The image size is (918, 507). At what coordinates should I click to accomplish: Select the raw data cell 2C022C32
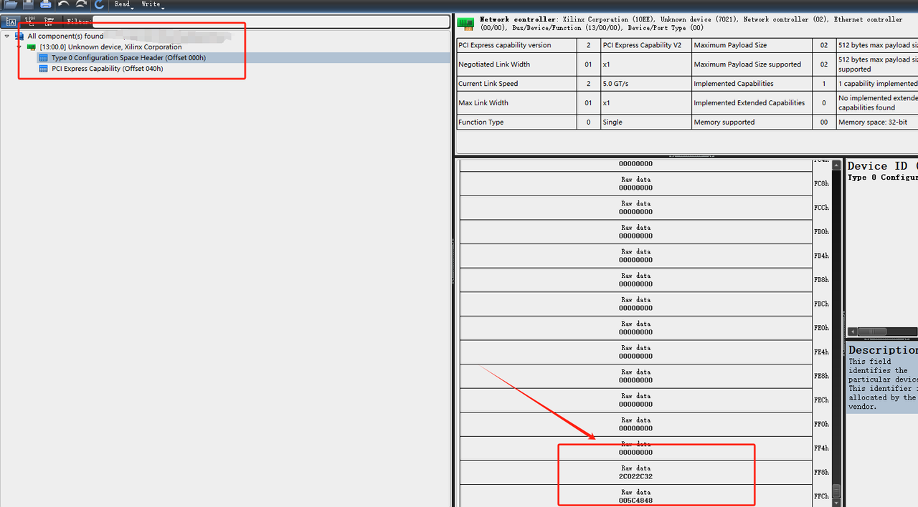[636, 473]
